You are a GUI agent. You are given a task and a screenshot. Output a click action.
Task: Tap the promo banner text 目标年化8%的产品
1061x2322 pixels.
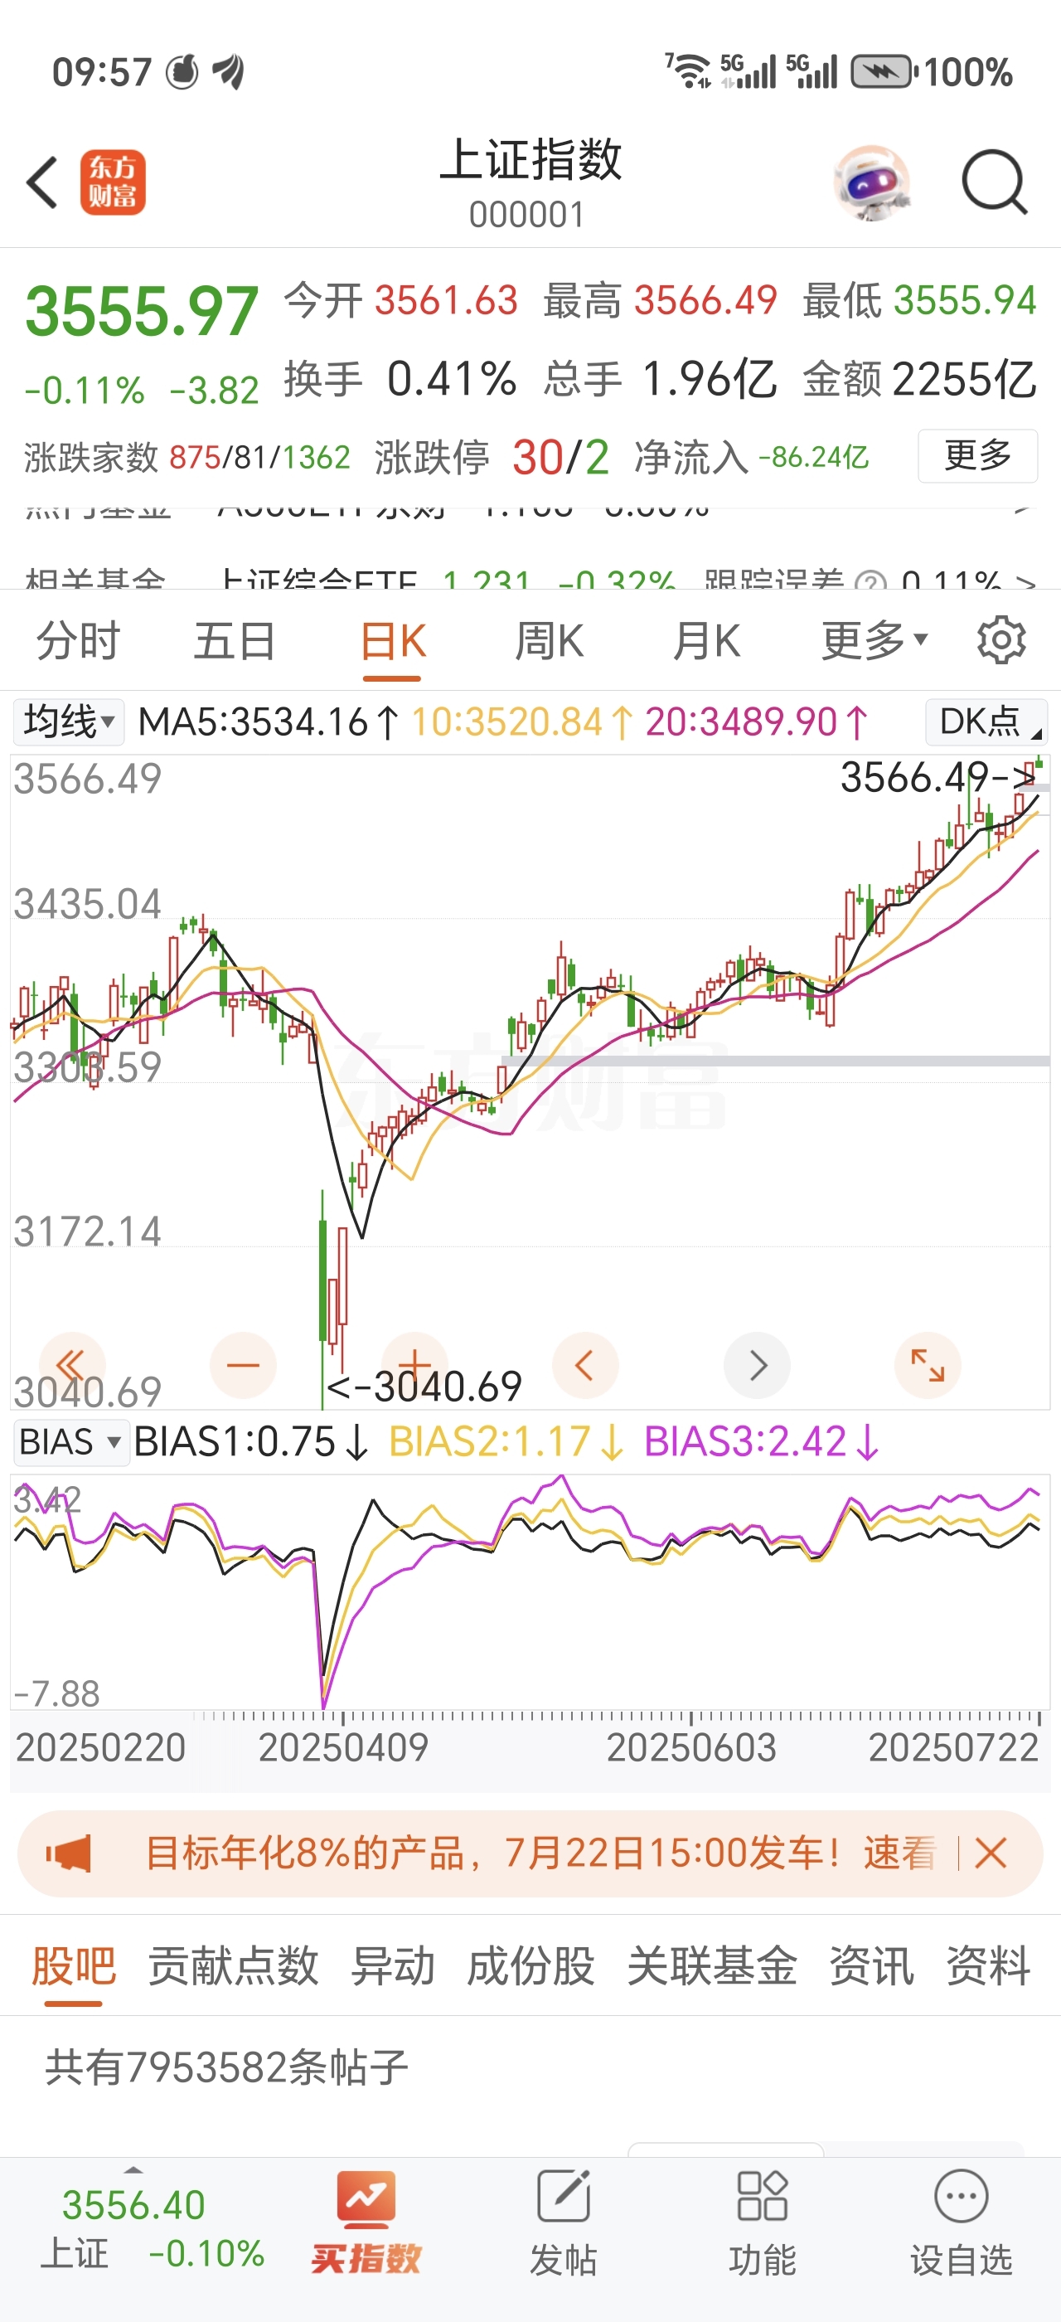click(304, 1854)
